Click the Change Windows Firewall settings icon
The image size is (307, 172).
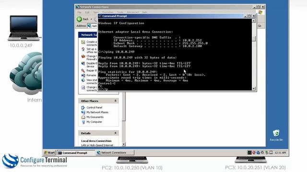pyautogui.click(x=83, y=56)
